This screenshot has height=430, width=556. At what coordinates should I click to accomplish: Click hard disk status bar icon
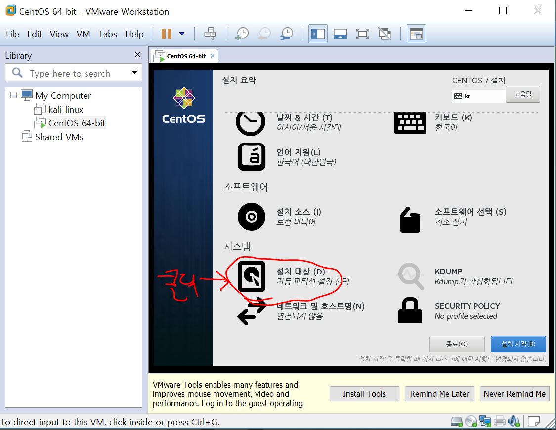pos(456,421)
